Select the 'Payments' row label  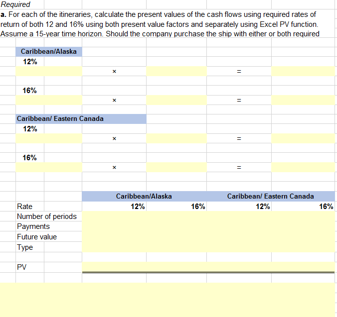[x=33, y=226]
